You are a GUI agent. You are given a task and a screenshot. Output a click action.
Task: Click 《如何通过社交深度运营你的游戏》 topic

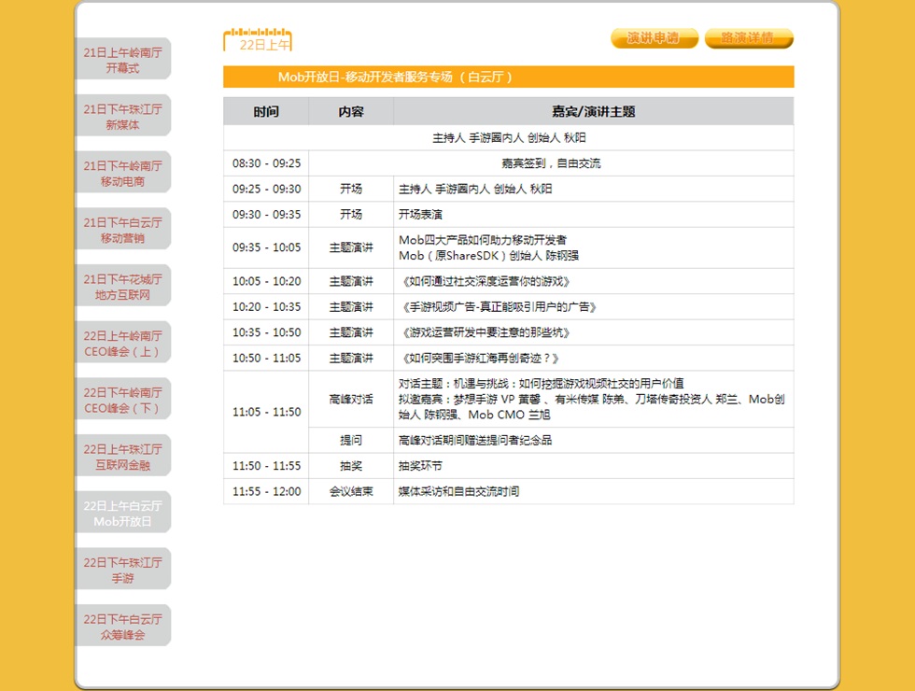pos(486,281)
